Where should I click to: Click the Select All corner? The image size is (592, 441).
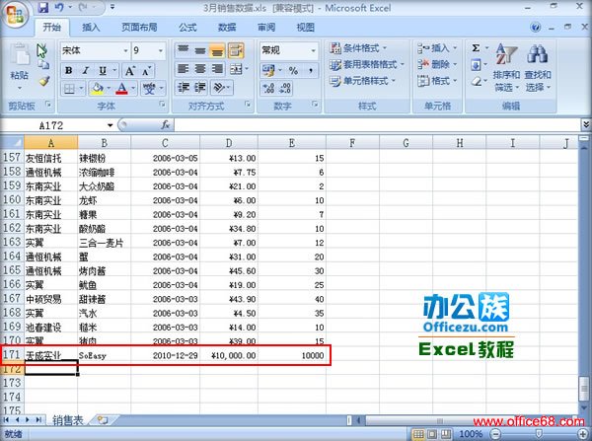click(x=12, y=143)
